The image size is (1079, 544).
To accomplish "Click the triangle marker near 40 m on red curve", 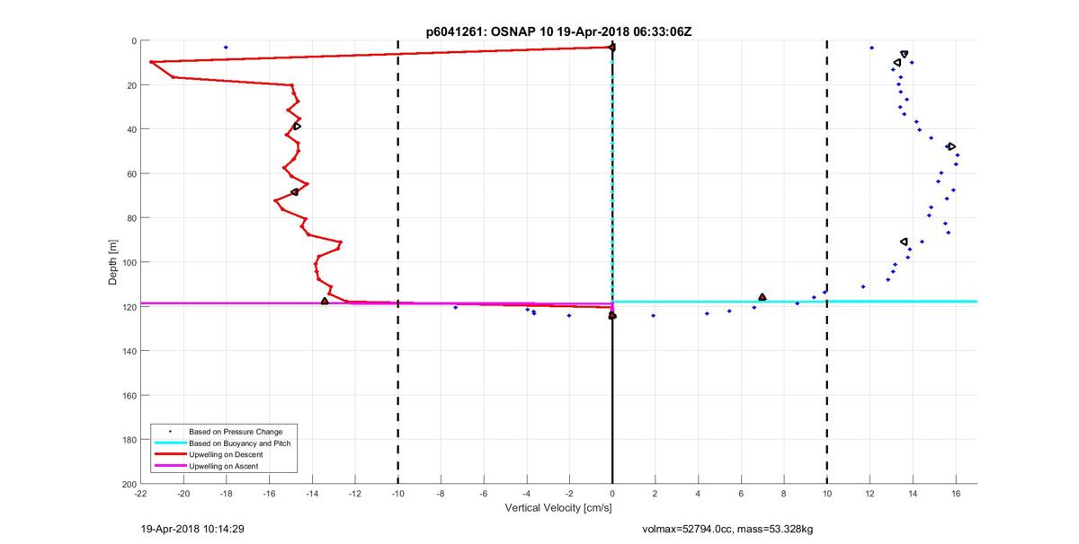I will point(297,126).
